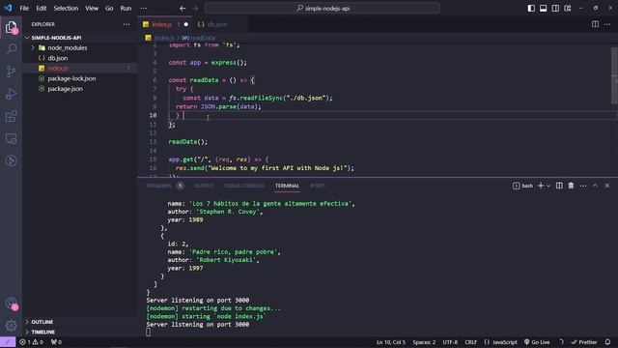Open Remote Explorer view
This screenshot has width=618, height=348.
11,138
